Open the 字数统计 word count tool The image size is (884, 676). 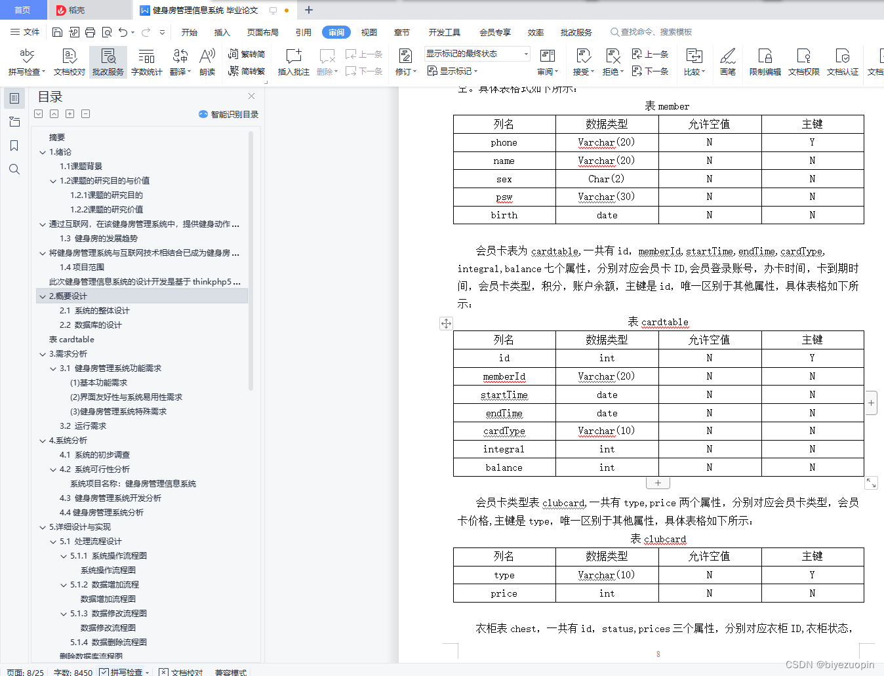coord(146,62)
